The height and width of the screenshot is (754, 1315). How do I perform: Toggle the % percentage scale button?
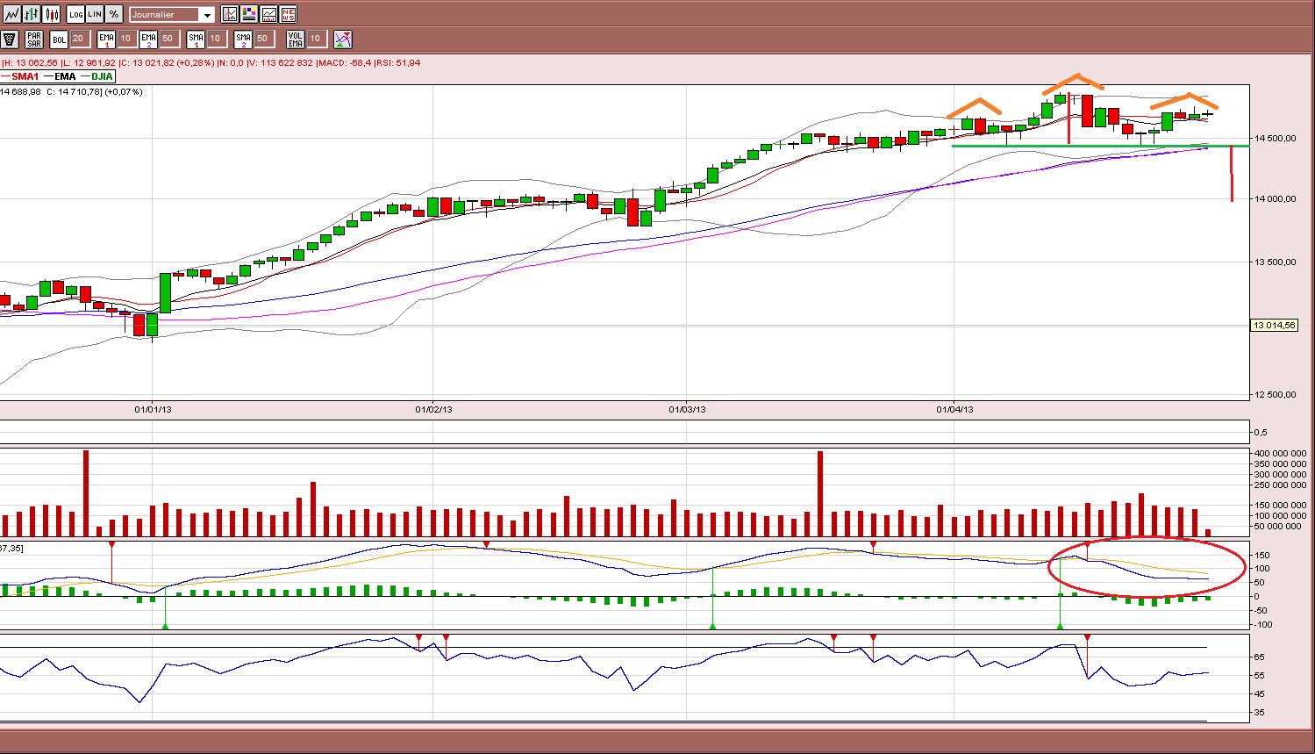coord(114,14)
